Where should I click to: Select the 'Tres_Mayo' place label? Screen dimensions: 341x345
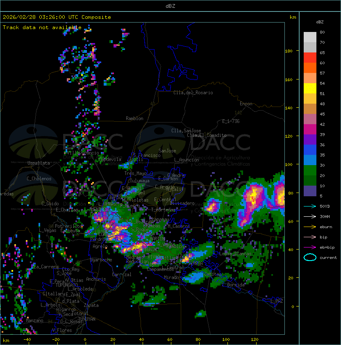135,173
